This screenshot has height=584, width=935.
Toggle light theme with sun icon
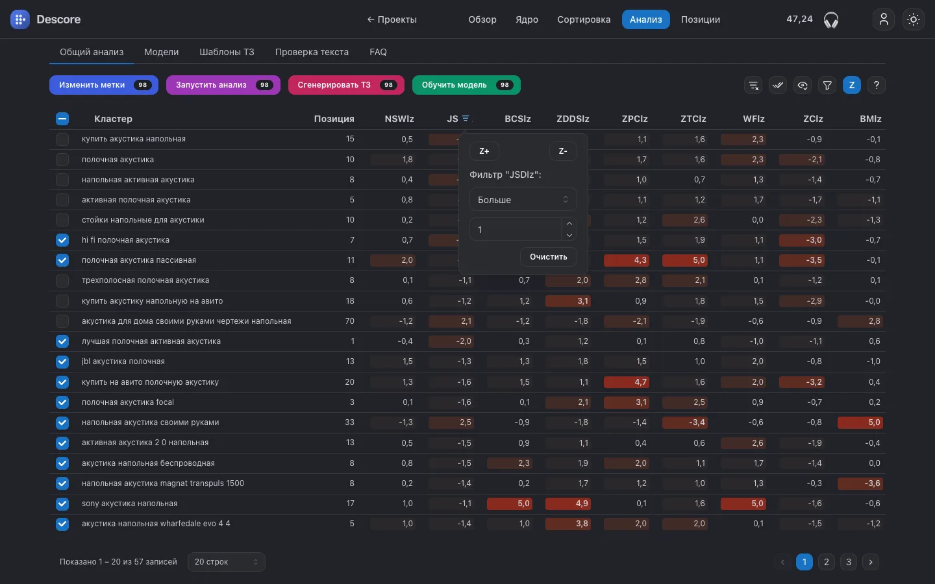pos(914,19)
